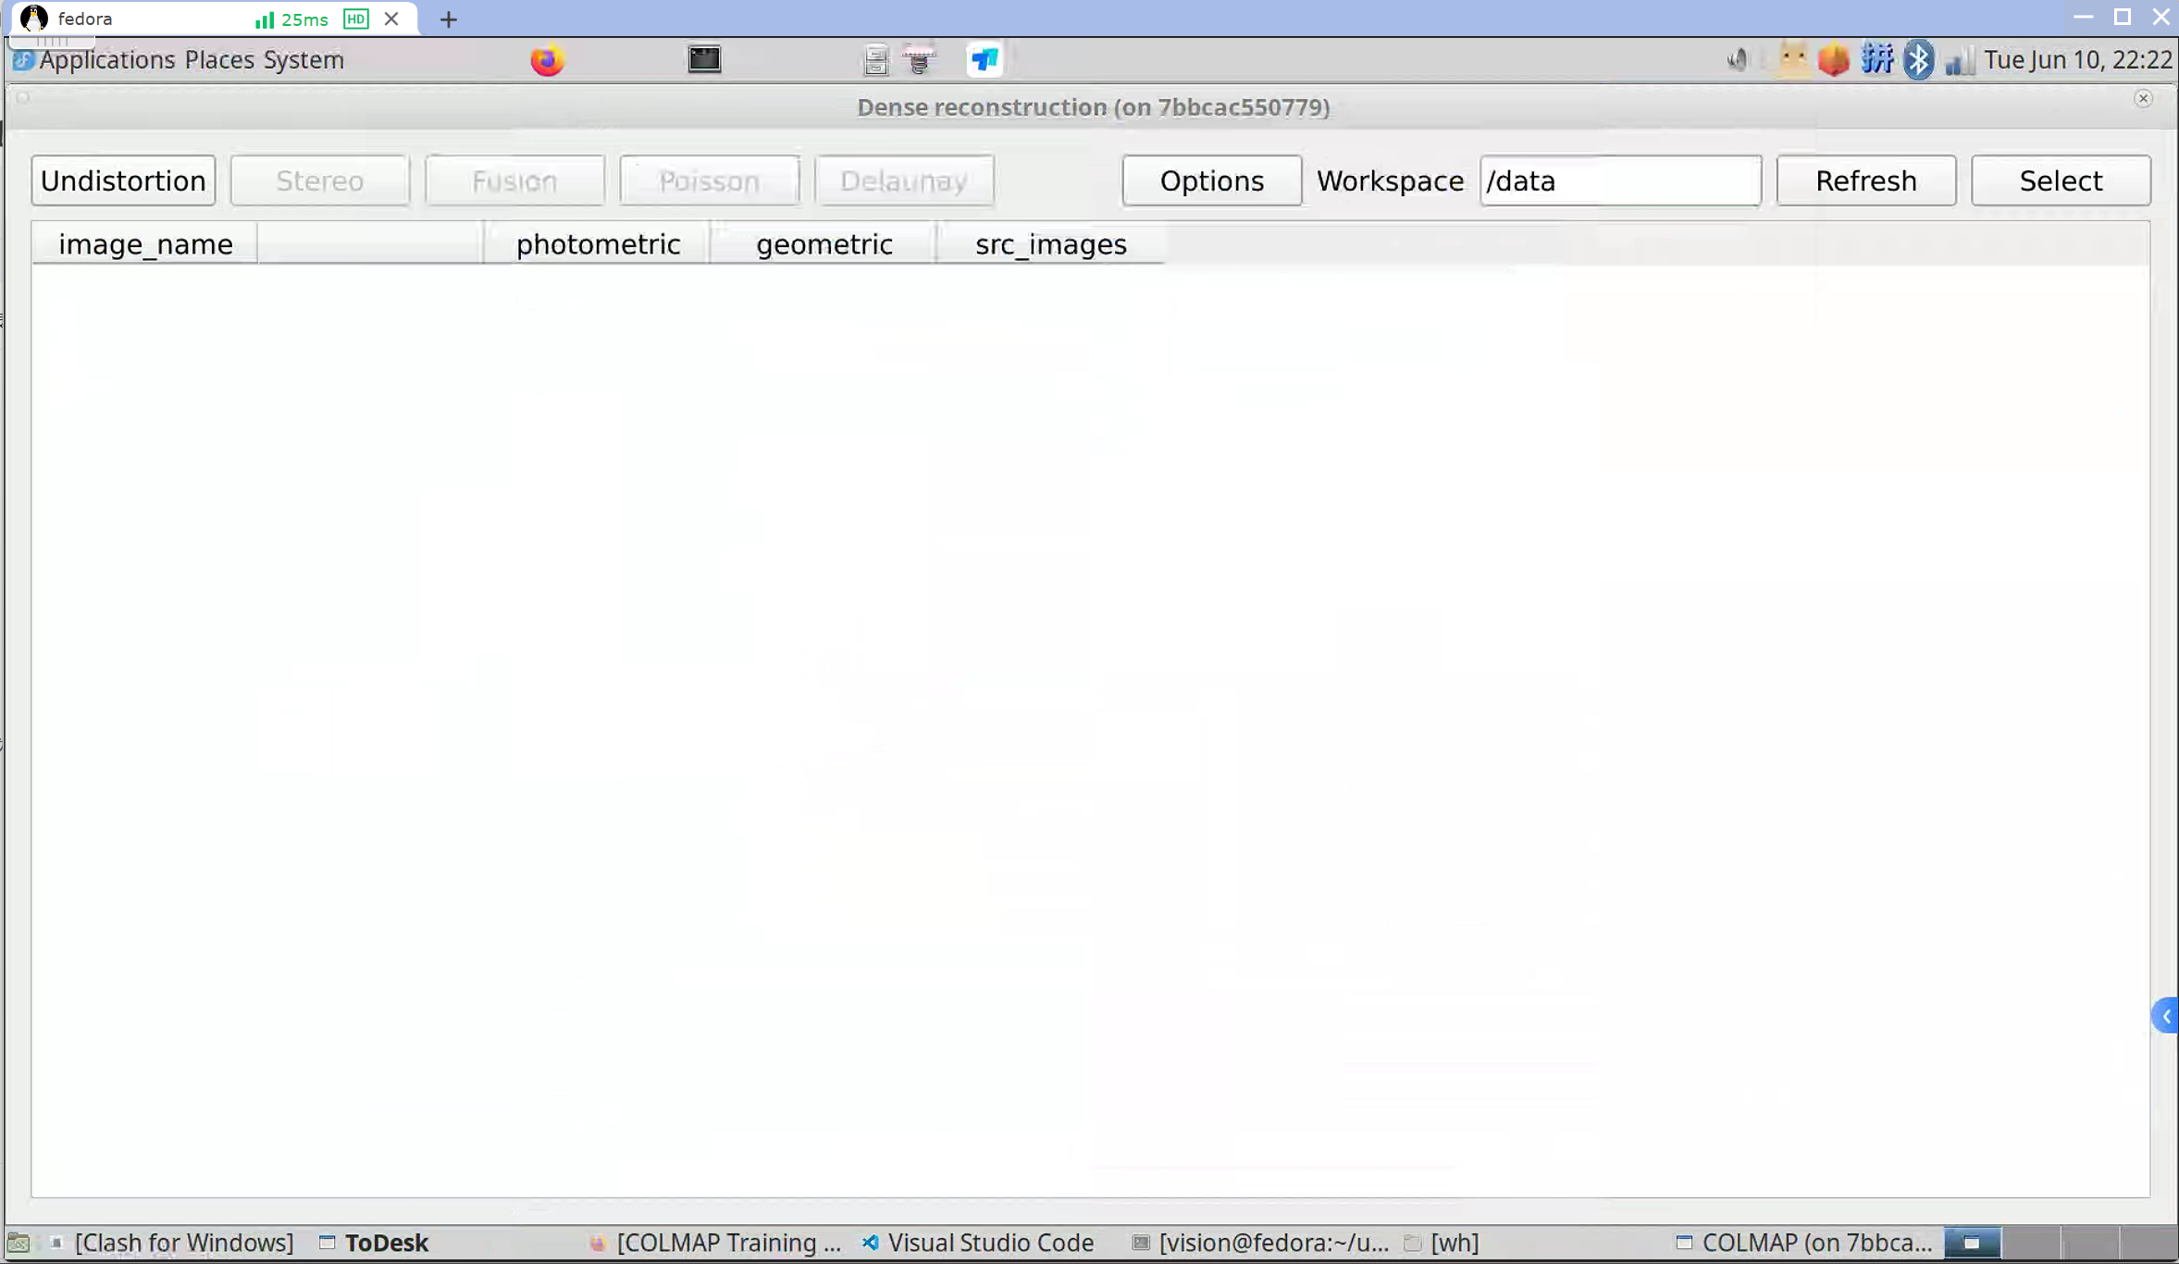
Task: Click the Undistortion button
Action: coord(123,180)
